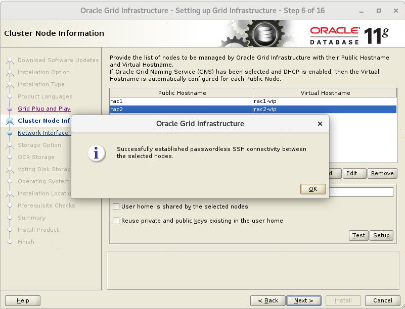Viewport: 405px width, 309px height.
Task: Click the Virtual Hostname column header
Action: click(x=325, y=93)
